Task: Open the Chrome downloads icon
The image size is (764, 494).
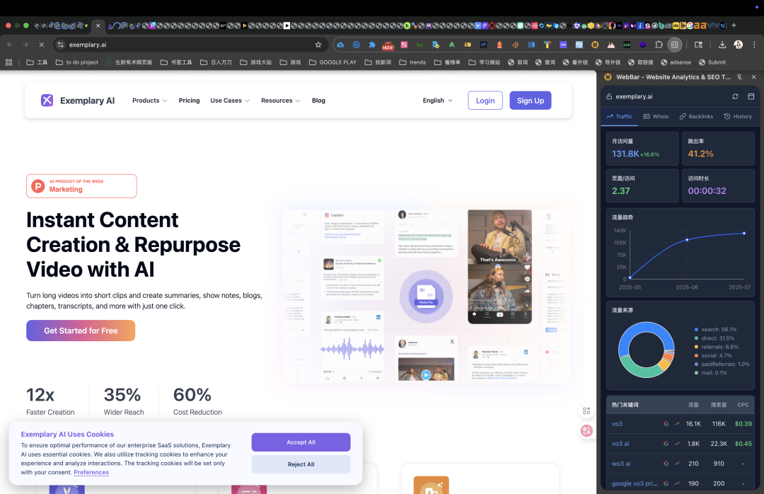Action: click(722, 45)
